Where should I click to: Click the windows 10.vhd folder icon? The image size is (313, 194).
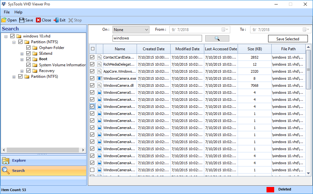tap(19, 36)
